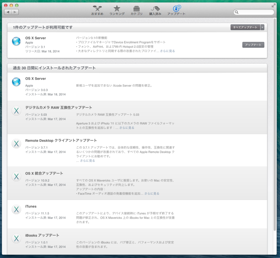This screenshot has height=258, width=280.
Task: Click バージョン 10.9.2 text
Action: (37, 180)
